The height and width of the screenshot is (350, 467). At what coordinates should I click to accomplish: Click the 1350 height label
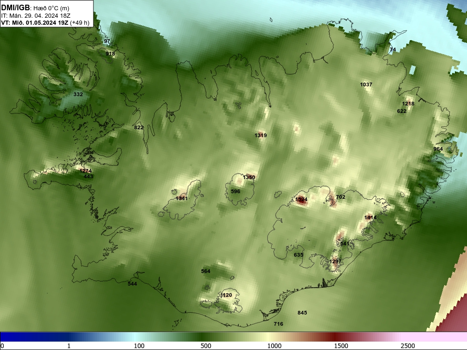pyautogui.click(x=249, y=177)
